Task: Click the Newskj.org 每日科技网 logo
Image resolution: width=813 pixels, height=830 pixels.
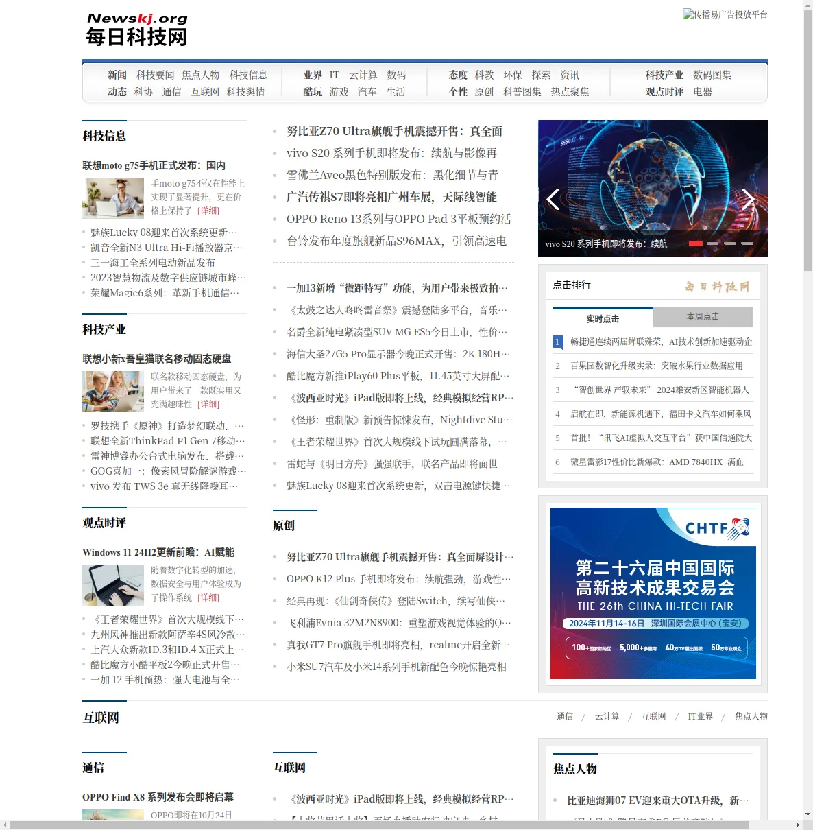Action: click(137, 29)
